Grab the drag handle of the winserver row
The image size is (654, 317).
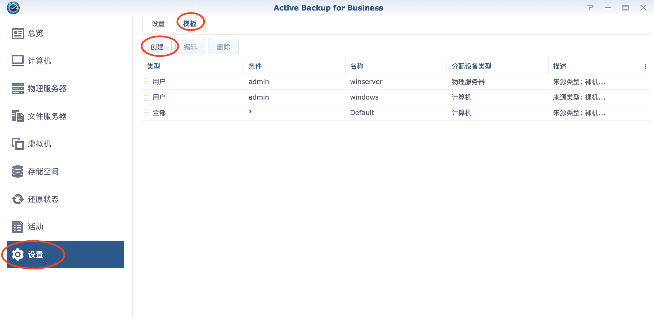coord(146,82)
